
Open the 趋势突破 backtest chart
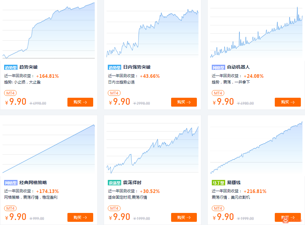(49, 30)
